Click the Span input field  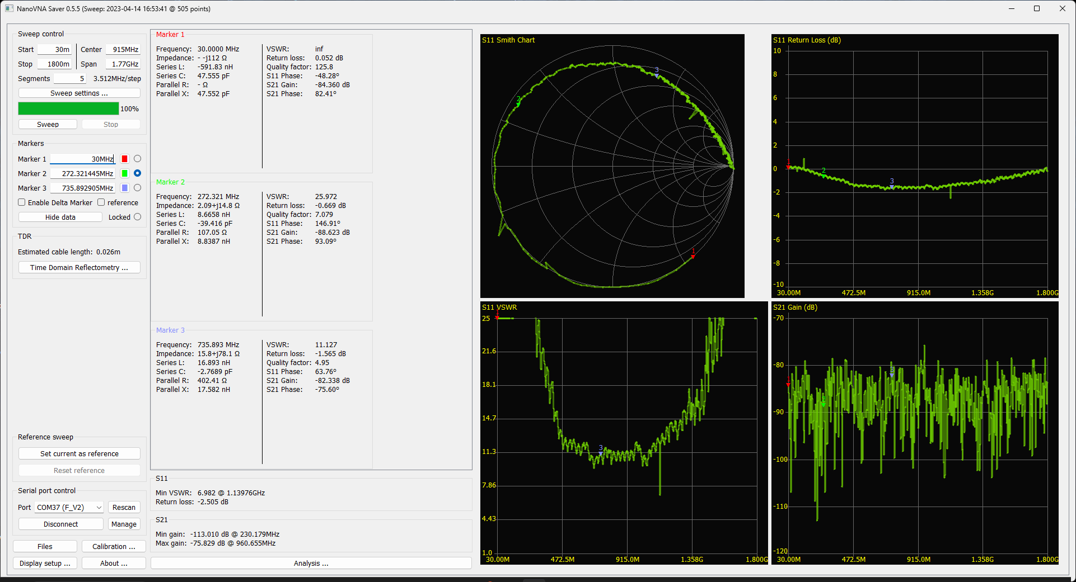coord(123,64)
